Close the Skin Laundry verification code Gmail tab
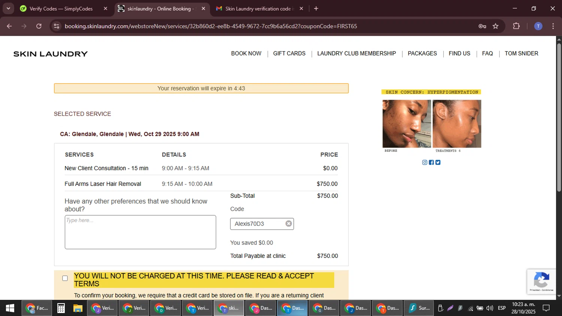 pos(301,9)
